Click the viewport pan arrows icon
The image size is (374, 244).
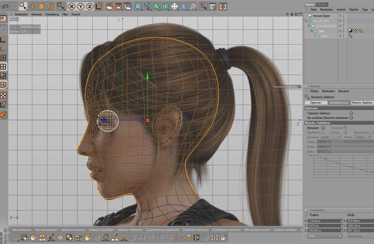287,14
